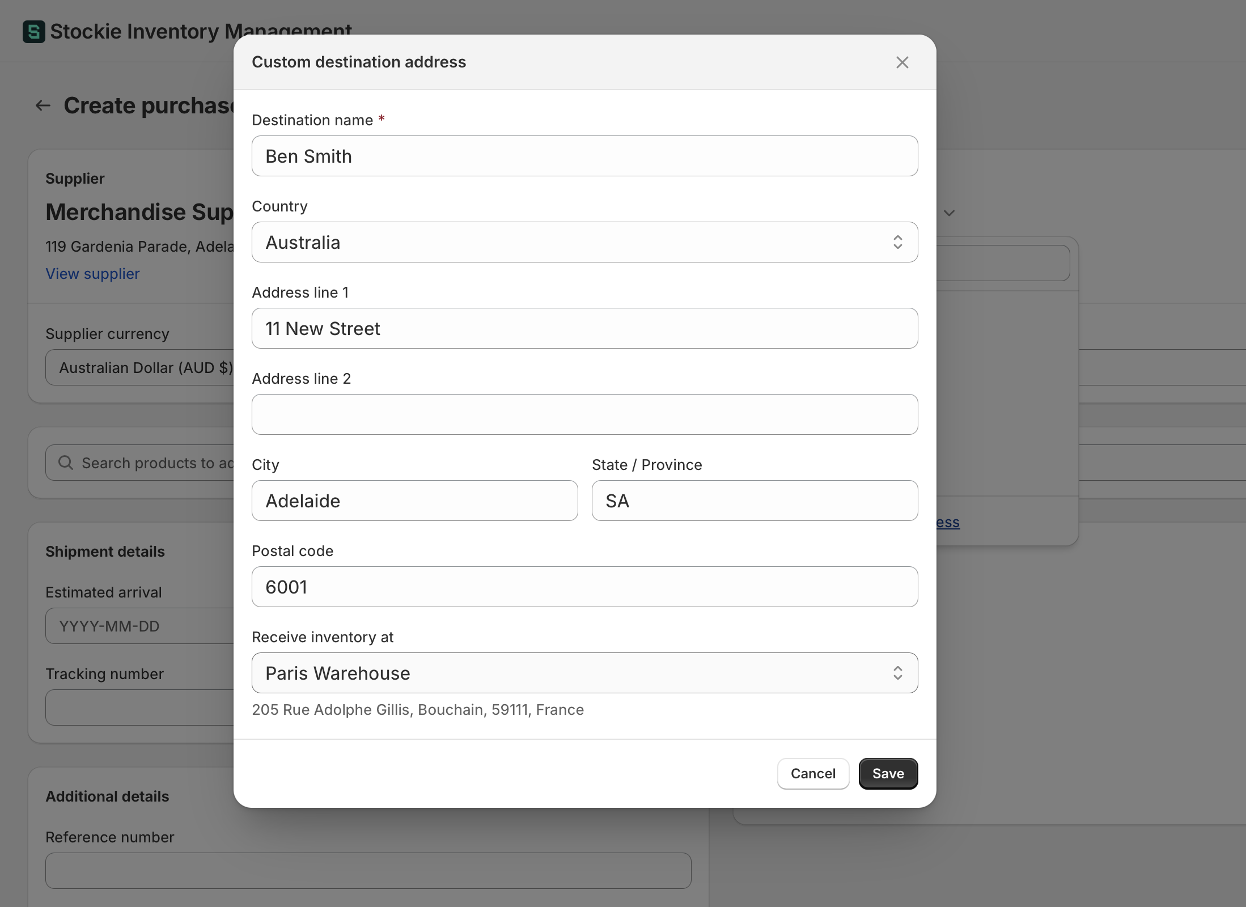Image resolution: width=1246 pixels, height=907 pixels.
Task: Click the State / Province field
Action: click(x=755, y=501)
